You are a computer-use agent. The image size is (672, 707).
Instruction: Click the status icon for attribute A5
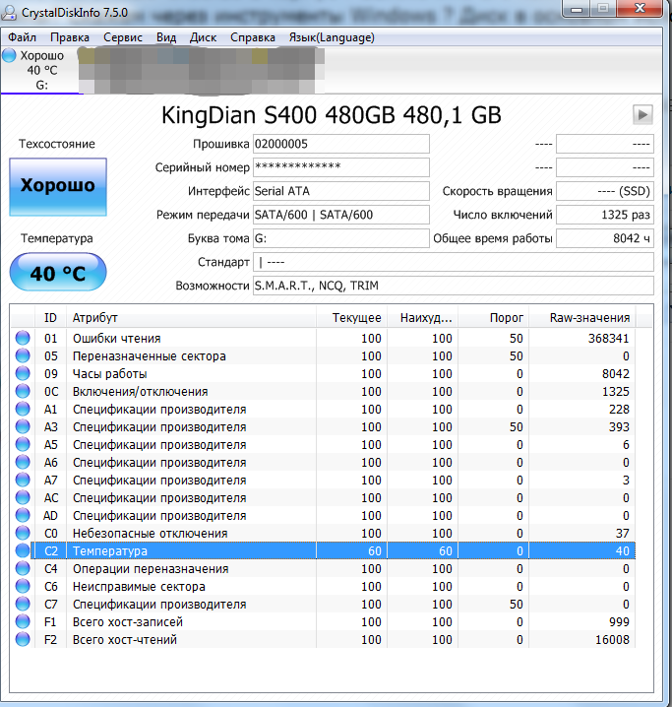(23, 444)
